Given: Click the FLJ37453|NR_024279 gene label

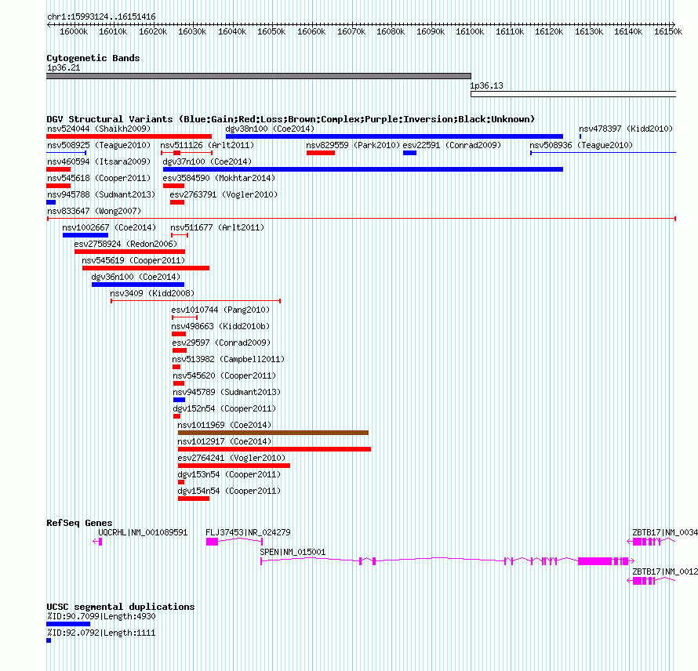Looking at the screenshot, I should pos(248,532).
